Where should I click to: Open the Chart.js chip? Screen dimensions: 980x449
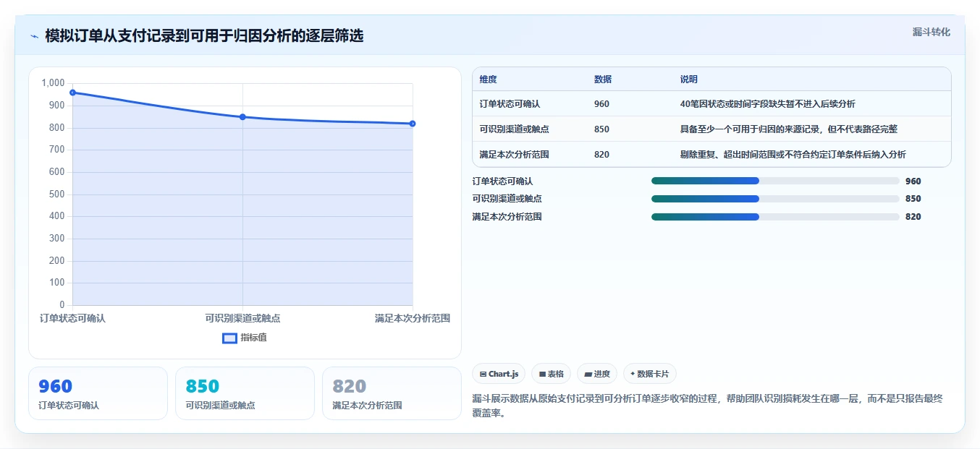click(499, 374)
